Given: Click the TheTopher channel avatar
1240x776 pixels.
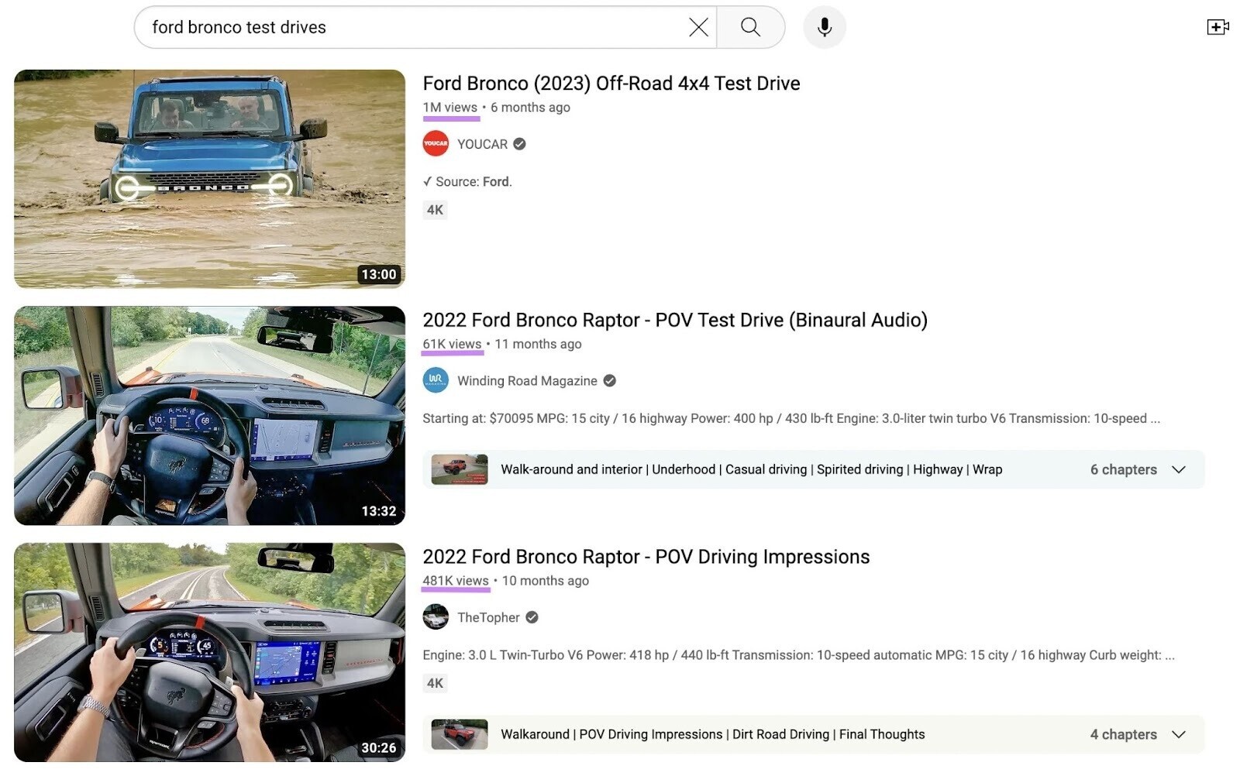Looking at the screenshot, I should point(436,617).
